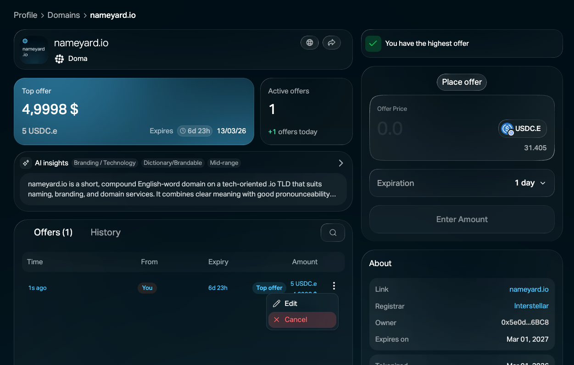Click the AI insights sparkle icon

26,163
